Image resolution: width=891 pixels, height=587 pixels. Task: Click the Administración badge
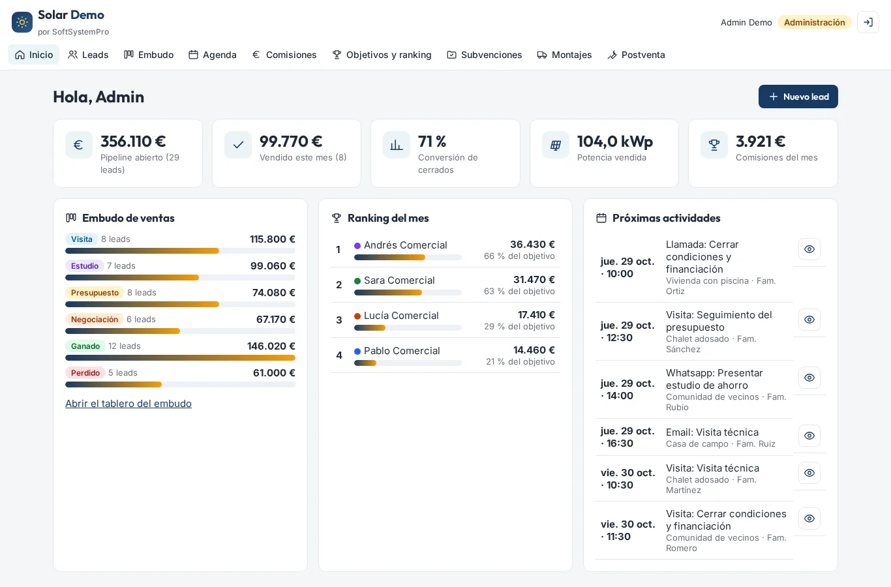(x=815, y=22)
